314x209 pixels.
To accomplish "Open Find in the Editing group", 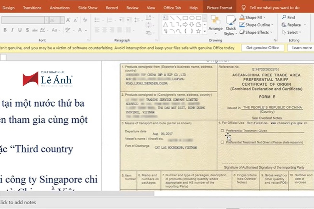I will tap(288, 18).
